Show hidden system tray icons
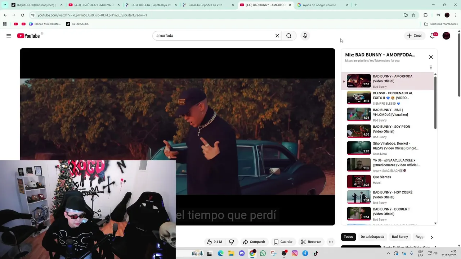The image size is (461, 259). (388, 253)
